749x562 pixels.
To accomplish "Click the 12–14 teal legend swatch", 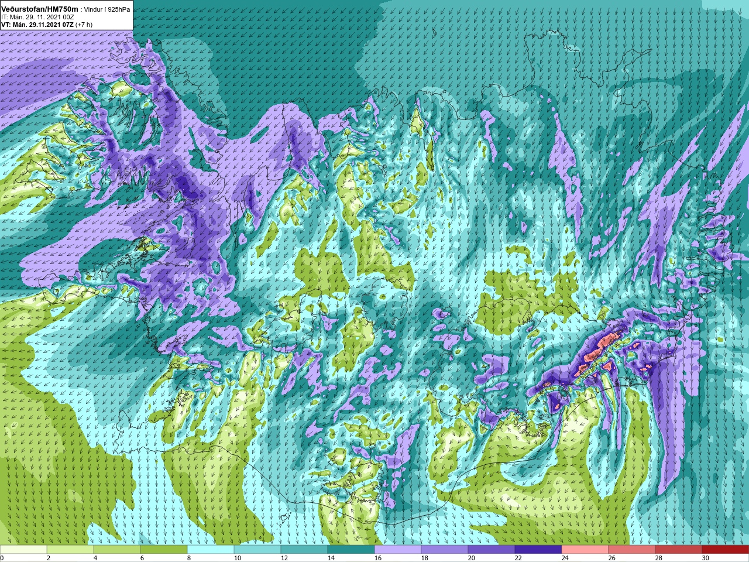I will pos(304,550).
